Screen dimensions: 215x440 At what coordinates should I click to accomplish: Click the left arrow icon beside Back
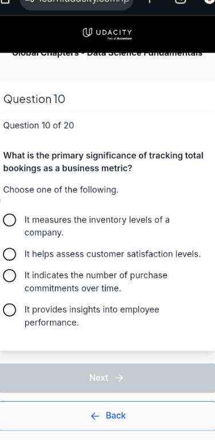(x=95, y=416)
